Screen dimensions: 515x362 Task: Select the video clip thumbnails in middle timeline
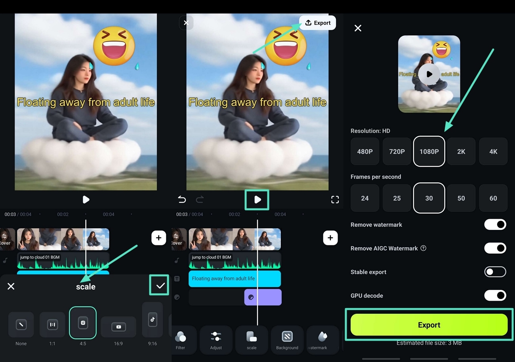pyautogui.click(x=235, y=239)
